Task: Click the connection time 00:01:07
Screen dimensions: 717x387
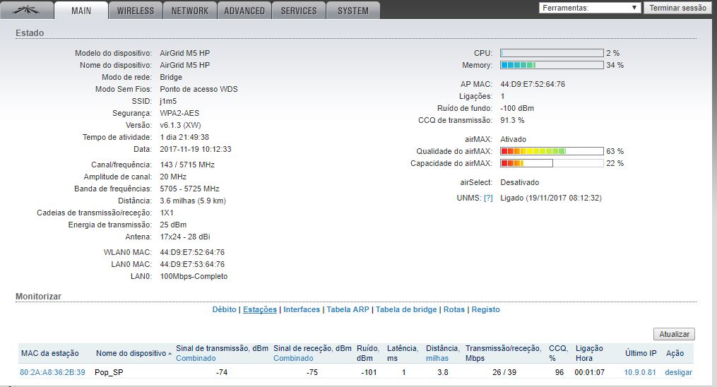Action: coord(589,372)
